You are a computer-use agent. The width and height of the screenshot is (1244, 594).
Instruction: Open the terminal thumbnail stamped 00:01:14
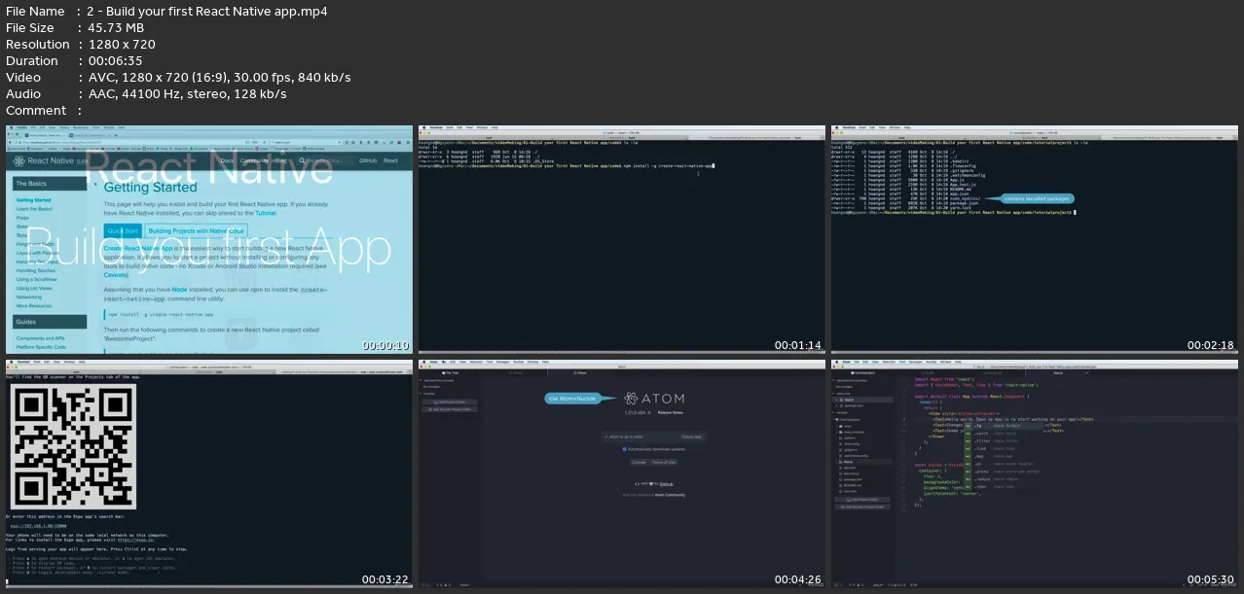(621, 239)
